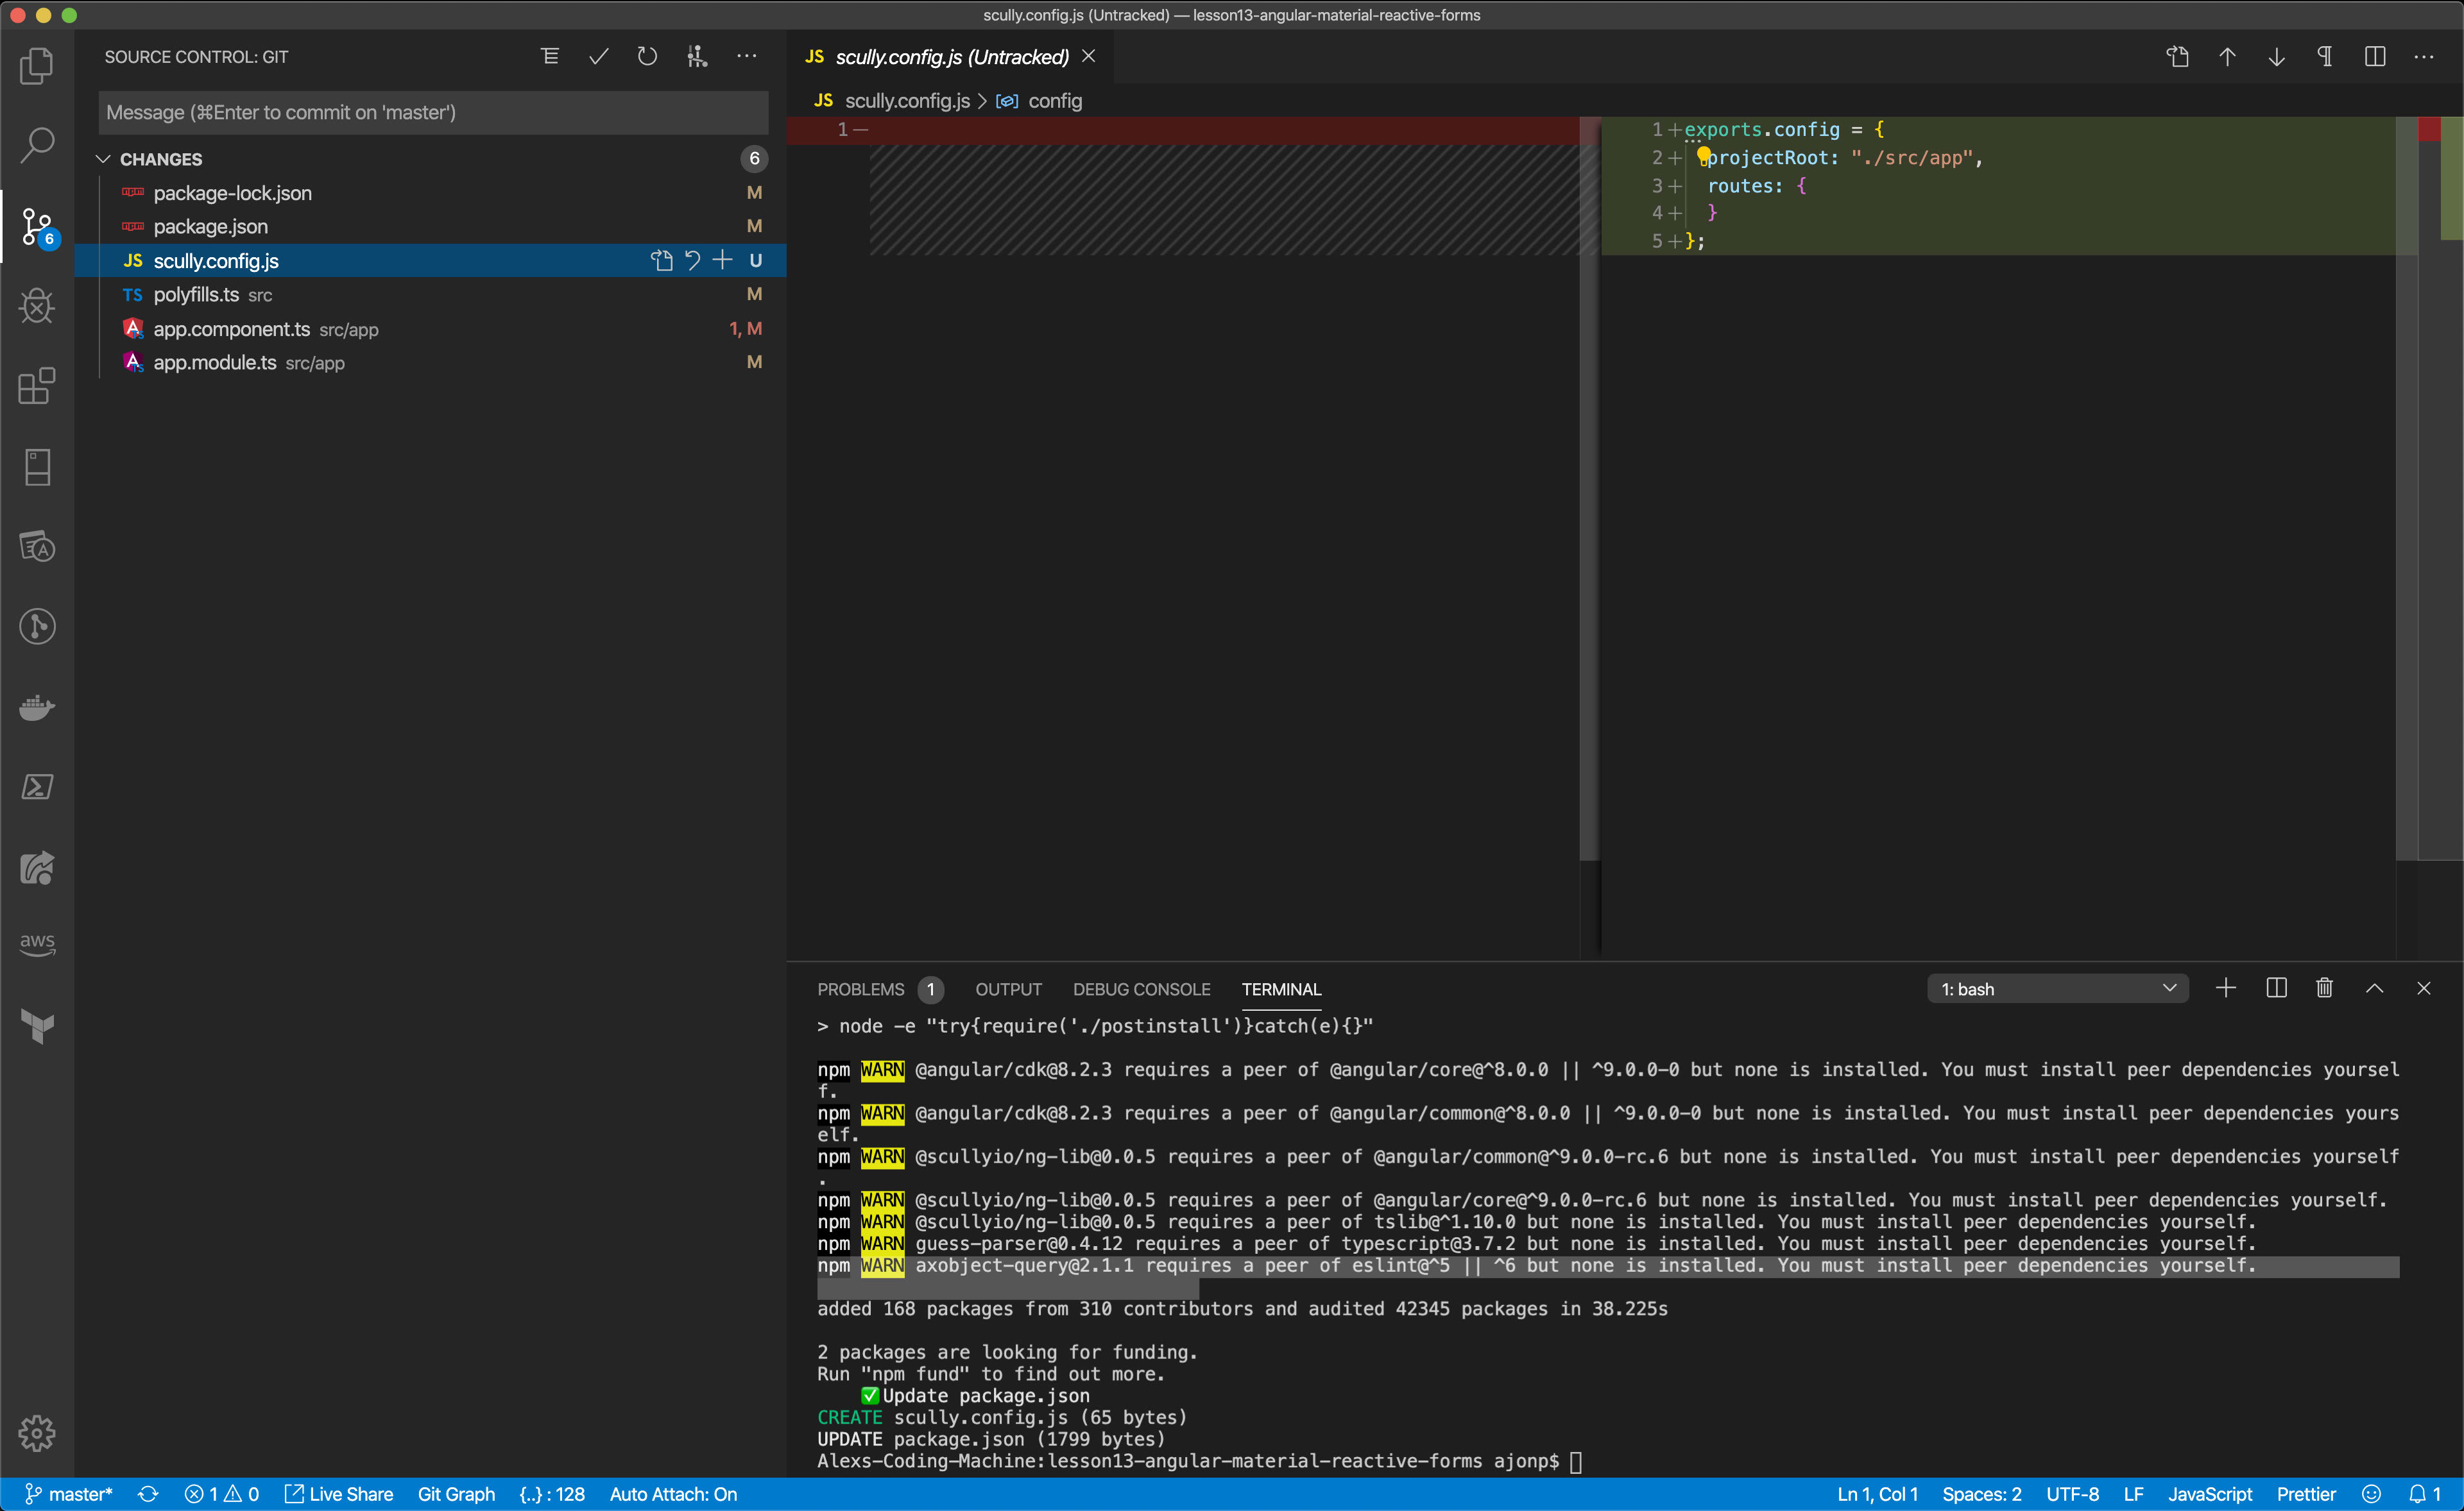This screenshot has height=1511, width=2464.
Task: Change end of line sequence LF
Action: tap(2133, 1494)
